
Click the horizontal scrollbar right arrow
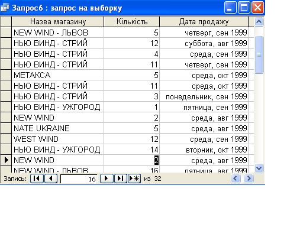(x=249, y=179)
